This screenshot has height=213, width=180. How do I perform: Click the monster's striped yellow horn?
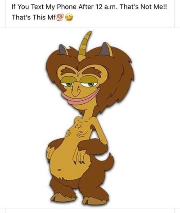[84, 46]
